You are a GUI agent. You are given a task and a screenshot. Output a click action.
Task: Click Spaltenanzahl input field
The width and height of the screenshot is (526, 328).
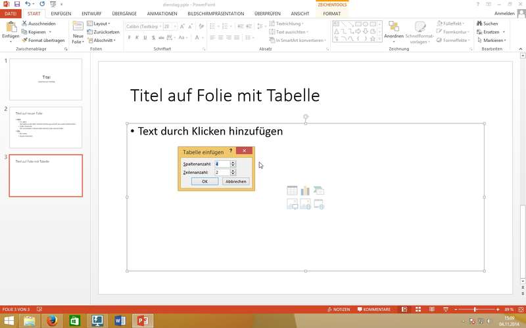222,163
